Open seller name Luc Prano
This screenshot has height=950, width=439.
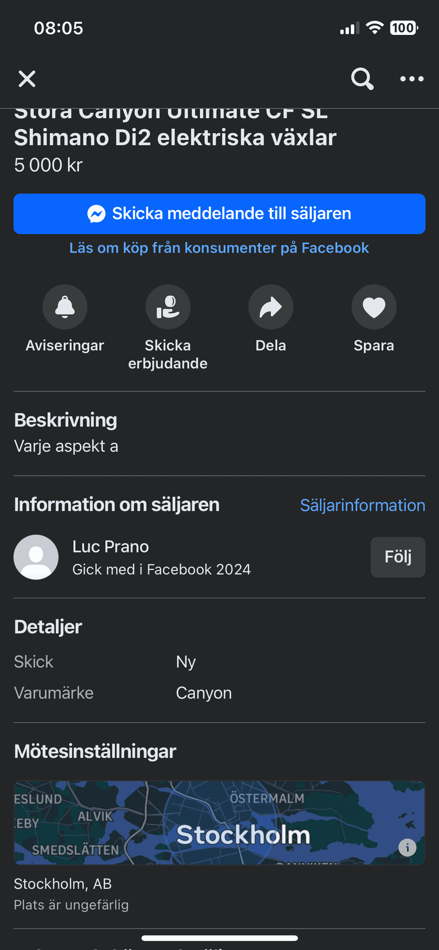(x=111, y=547)
